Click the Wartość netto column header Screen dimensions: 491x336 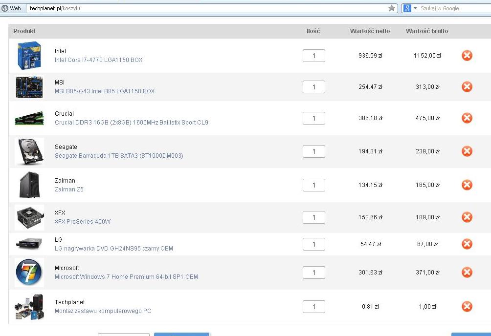[370, 31]
